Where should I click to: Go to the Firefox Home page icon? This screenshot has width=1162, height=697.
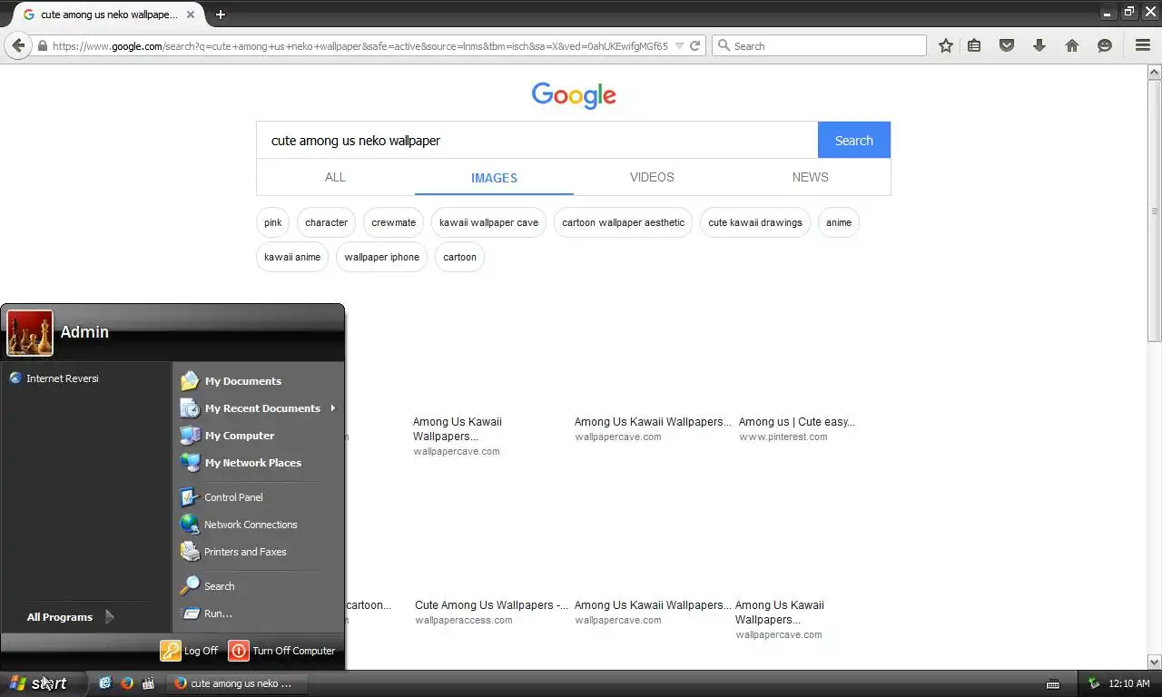click(1072, 45)
